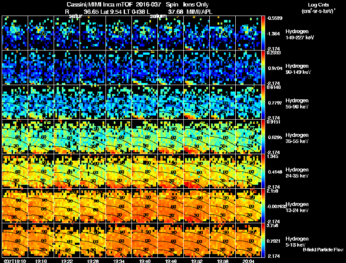Click the 0.4148 color scale value
This screenshot has width=346, height=263.
point(275,172)
